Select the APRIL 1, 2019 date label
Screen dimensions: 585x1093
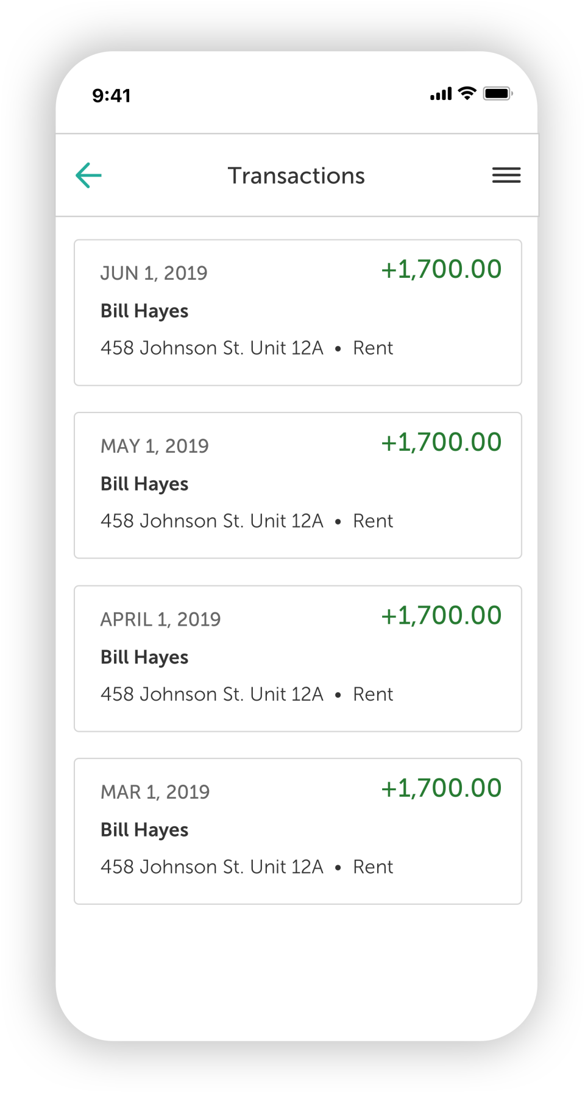click(160, 619)
